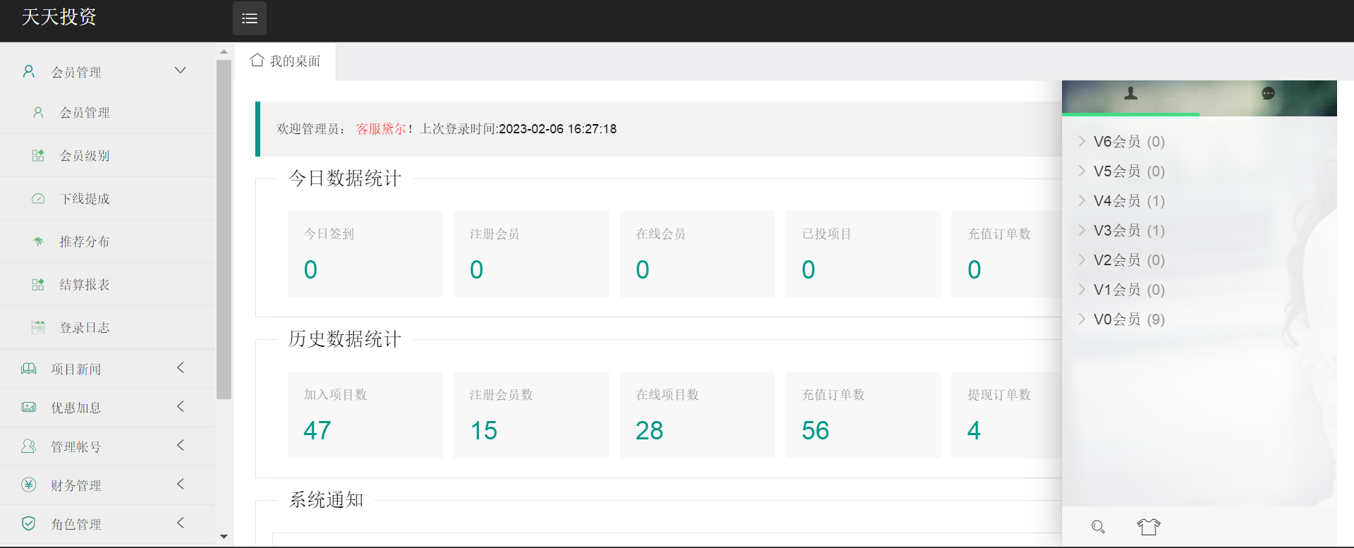Screen dimensions: 1354x548
Task: Click the V0会员 (9) group label
Action: click(x=1129, y=319)
